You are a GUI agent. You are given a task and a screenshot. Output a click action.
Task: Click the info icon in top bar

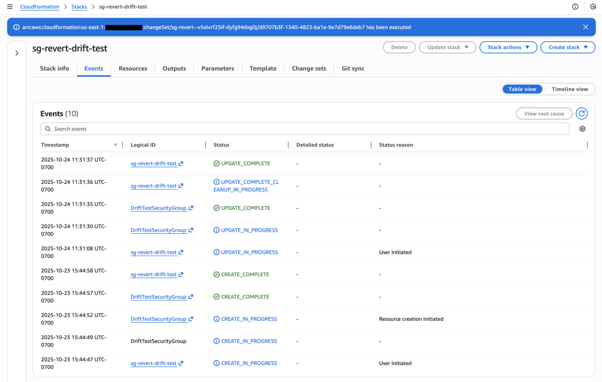[x=575, y=6]
